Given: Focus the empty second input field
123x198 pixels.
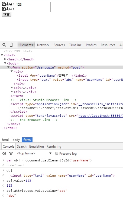Looking at the screenshot, I should tap(33, 9).
